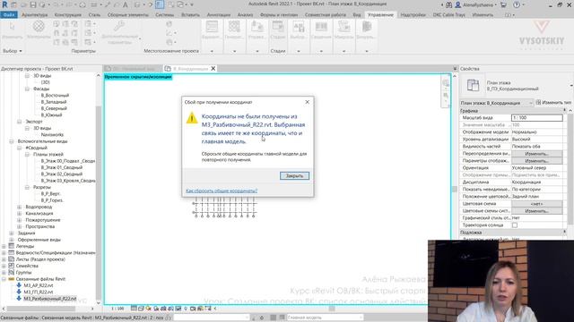This screenshot has height=322, width=574.
Task: Switch to the Вставить ribbon tab
Action: click(x=190, y=15)
